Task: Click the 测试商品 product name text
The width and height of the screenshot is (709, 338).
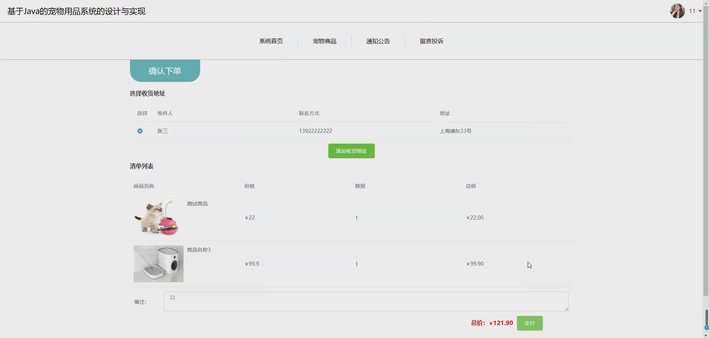Action: point(197,203)
